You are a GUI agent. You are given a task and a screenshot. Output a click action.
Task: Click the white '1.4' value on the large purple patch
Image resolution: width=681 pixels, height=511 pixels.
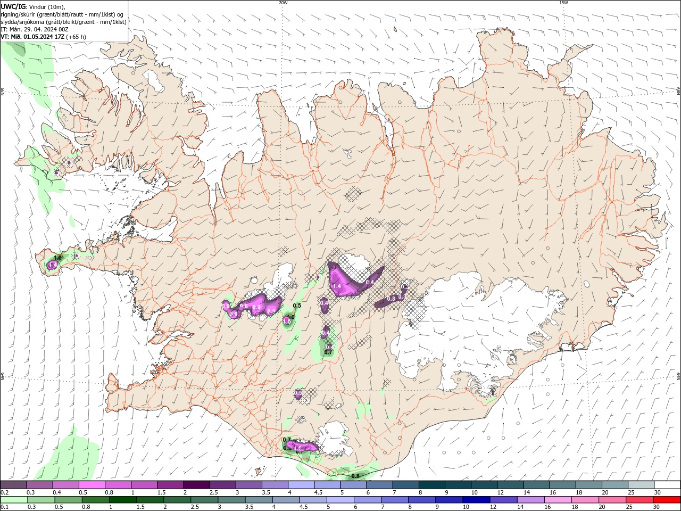tap(337, 286)
